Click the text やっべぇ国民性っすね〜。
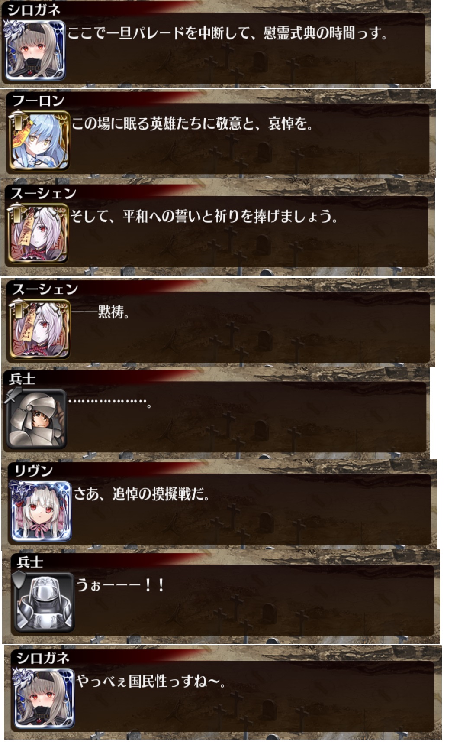 [x=150, y=681]
